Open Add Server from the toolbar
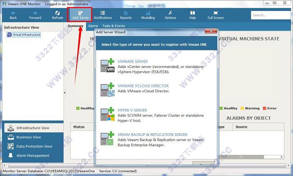This screenshot has height=176, width=293. click(81, 15)
